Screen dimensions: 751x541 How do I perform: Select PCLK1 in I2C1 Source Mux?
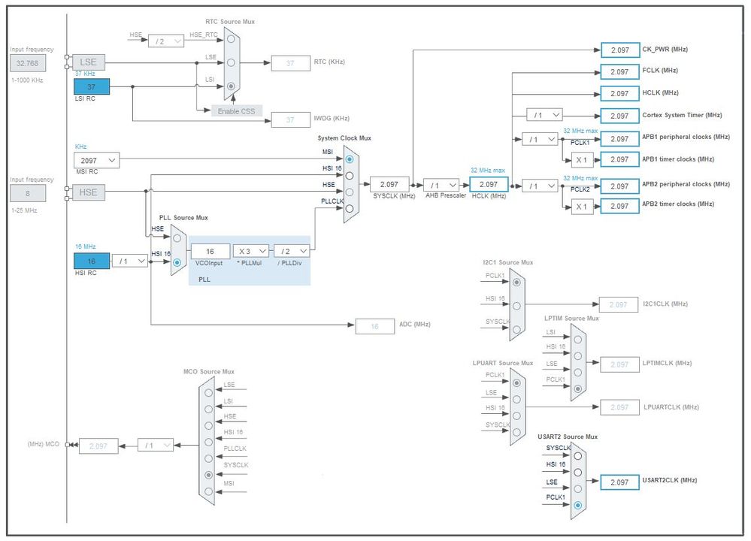point(516,283)
